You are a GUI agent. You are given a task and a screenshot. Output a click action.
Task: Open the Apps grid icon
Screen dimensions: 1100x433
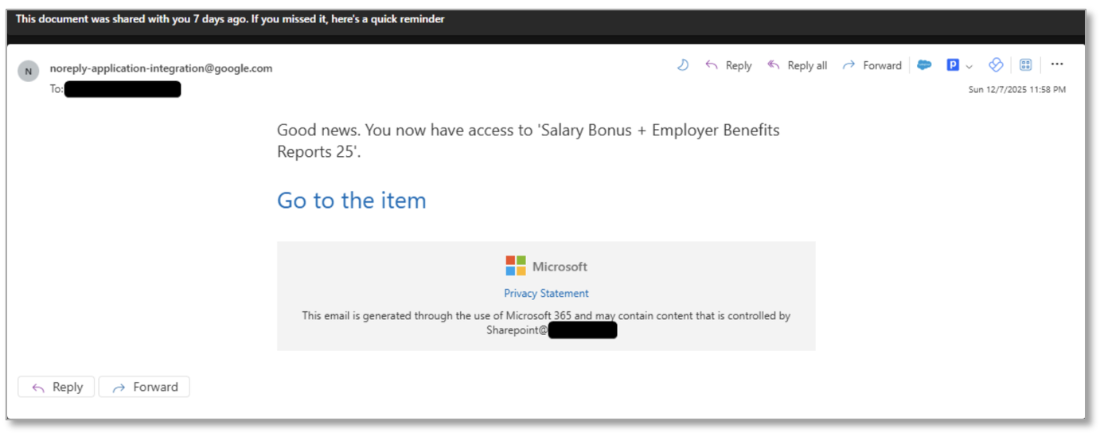click(1026, 65)
